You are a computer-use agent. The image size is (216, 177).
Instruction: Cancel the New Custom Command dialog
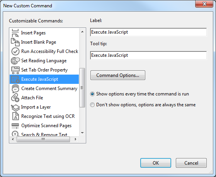tap(191, 163)
